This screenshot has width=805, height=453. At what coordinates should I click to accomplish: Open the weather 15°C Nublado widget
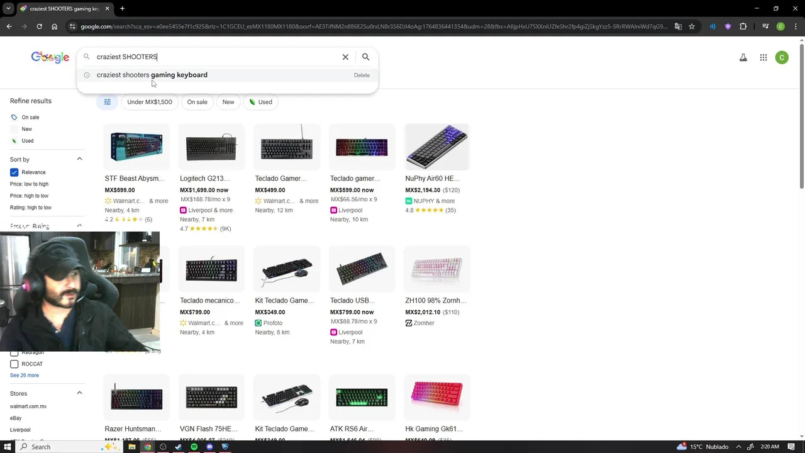702,447
